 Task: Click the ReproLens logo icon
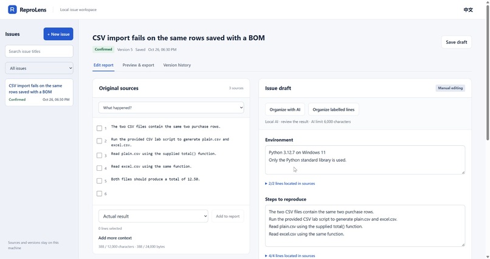[12, 10]
